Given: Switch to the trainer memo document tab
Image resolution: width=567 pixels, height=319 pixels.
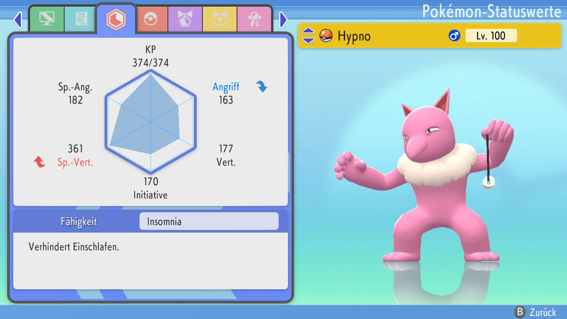Looking at the screenshot, I should point(81,19).
